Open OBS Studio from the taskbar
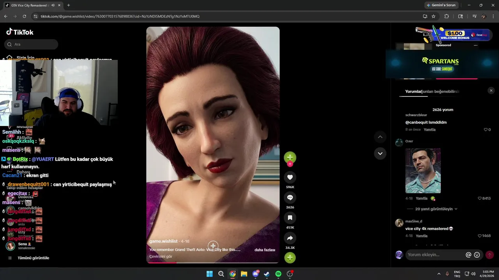 pos(290,274)
